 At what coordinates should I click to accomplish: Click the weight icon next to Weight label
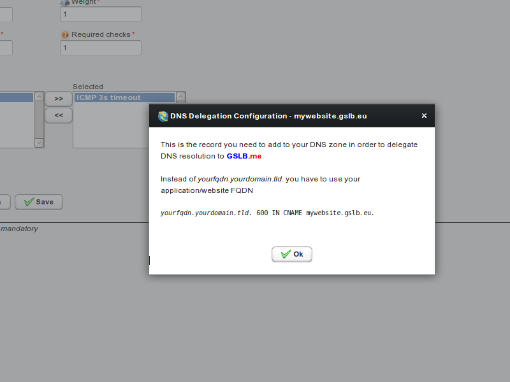click(65, 3)
